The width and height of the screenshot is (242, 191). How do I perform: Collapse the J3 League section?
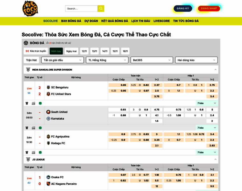tap(215, 159)
